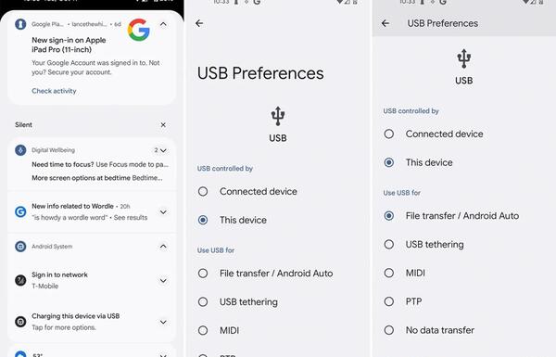Tap the Charging this device via USB icon
Screen dimensions: 556x357
[x=20, y=322]
